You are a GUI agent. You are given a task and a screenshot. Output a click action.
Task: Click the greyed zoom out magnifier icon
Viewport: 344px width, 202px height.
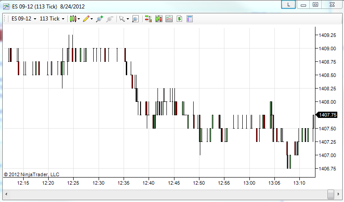[x=109, y=19]
